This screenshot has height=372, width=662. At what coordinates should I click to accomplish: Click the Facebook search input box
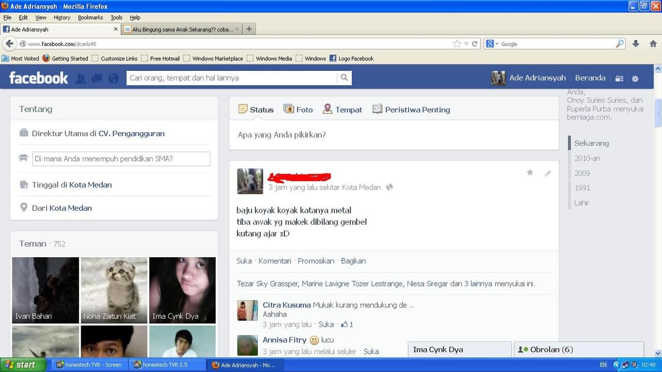pyautogui.click(x=232, y=78)
